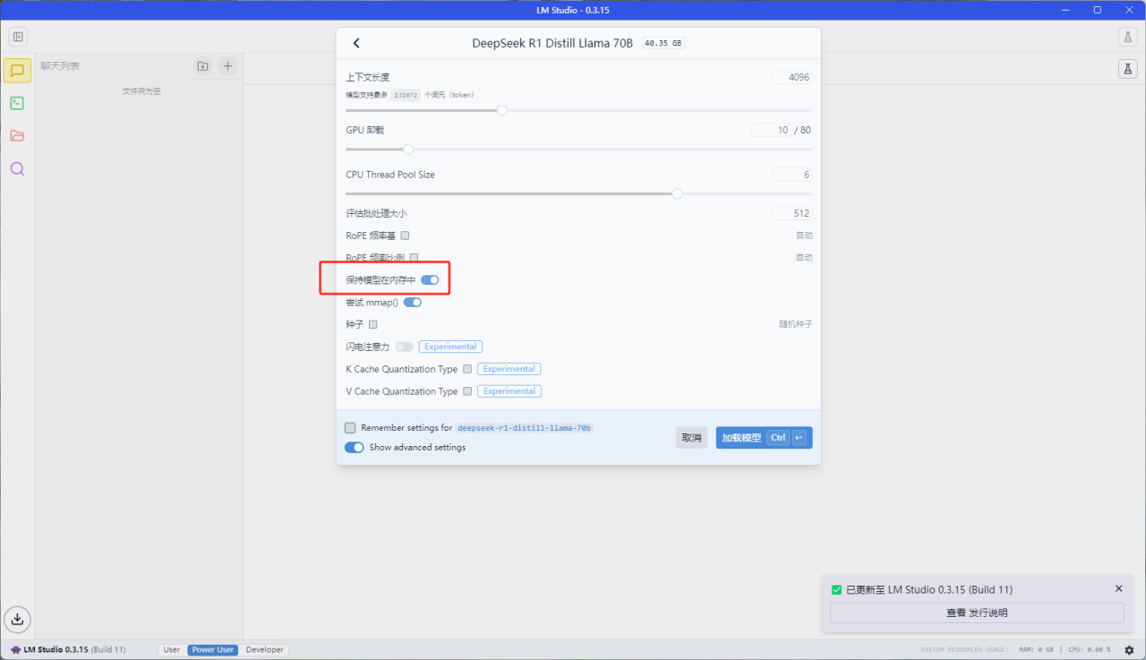1146x660 pixels.
Task: Click 自动 in the RoPE 频率比例 row
Action: [804, 258]
